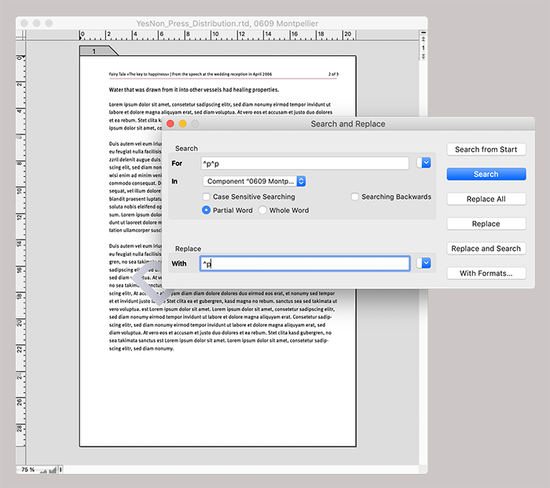Select the Partial Word radio button
Screen dimensions: 550x488
(207, 211)
